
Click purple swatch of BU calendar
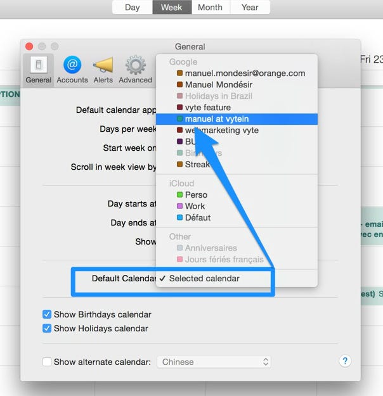click(x=179, y=141)
